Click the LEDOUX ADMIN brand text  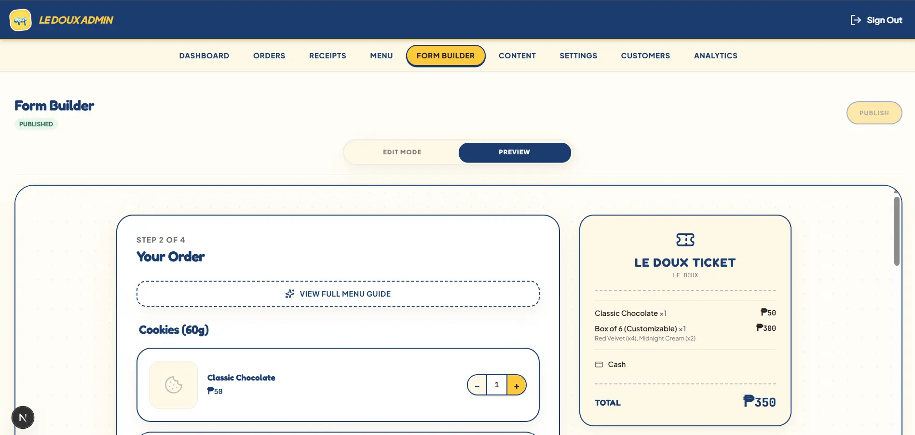pyautogui.click(x=76, y=20)
